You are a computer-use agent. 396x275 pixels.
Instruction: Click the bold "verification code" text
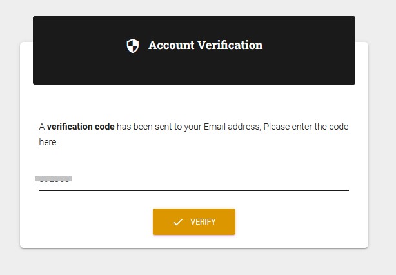tap(81, 127)
